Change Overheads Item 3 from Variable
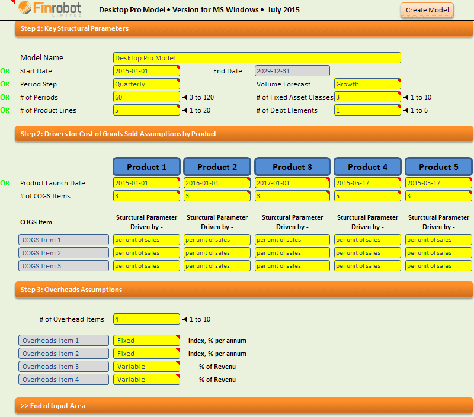Screen dimensions: 474x417 pos(146,366)
